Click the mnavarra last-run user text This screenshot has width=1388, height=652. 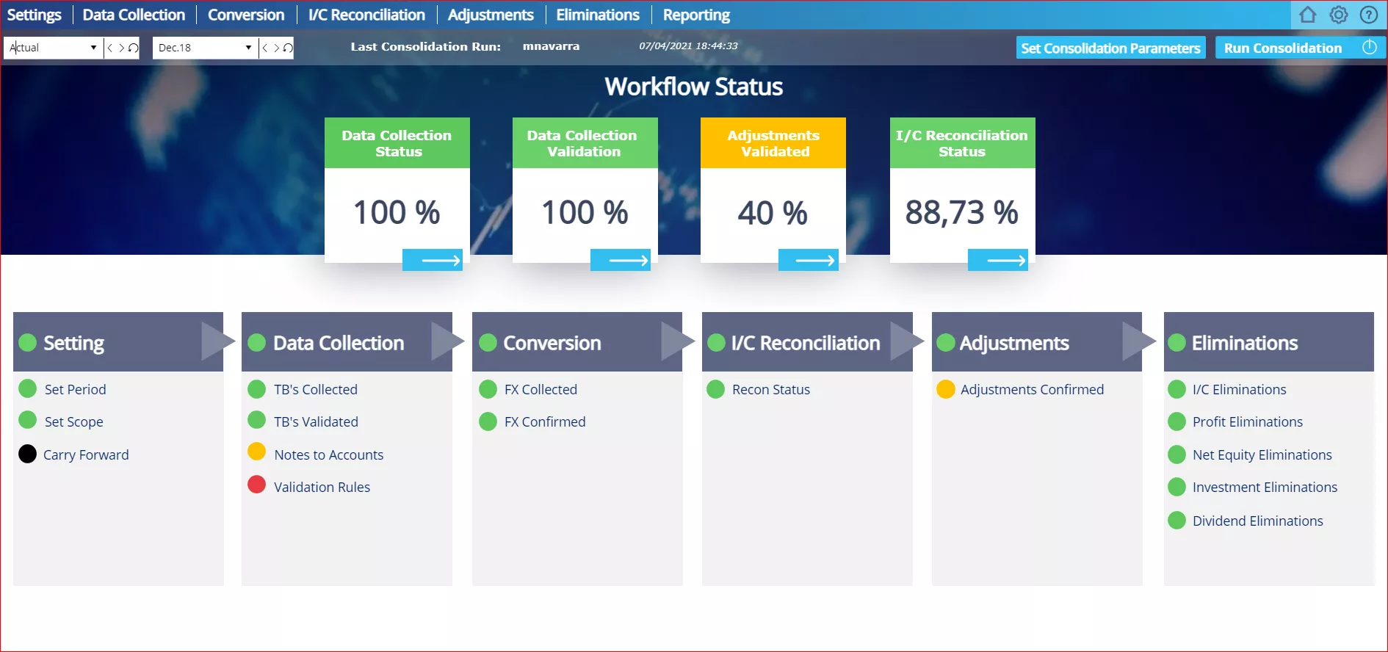pos(551,46)
